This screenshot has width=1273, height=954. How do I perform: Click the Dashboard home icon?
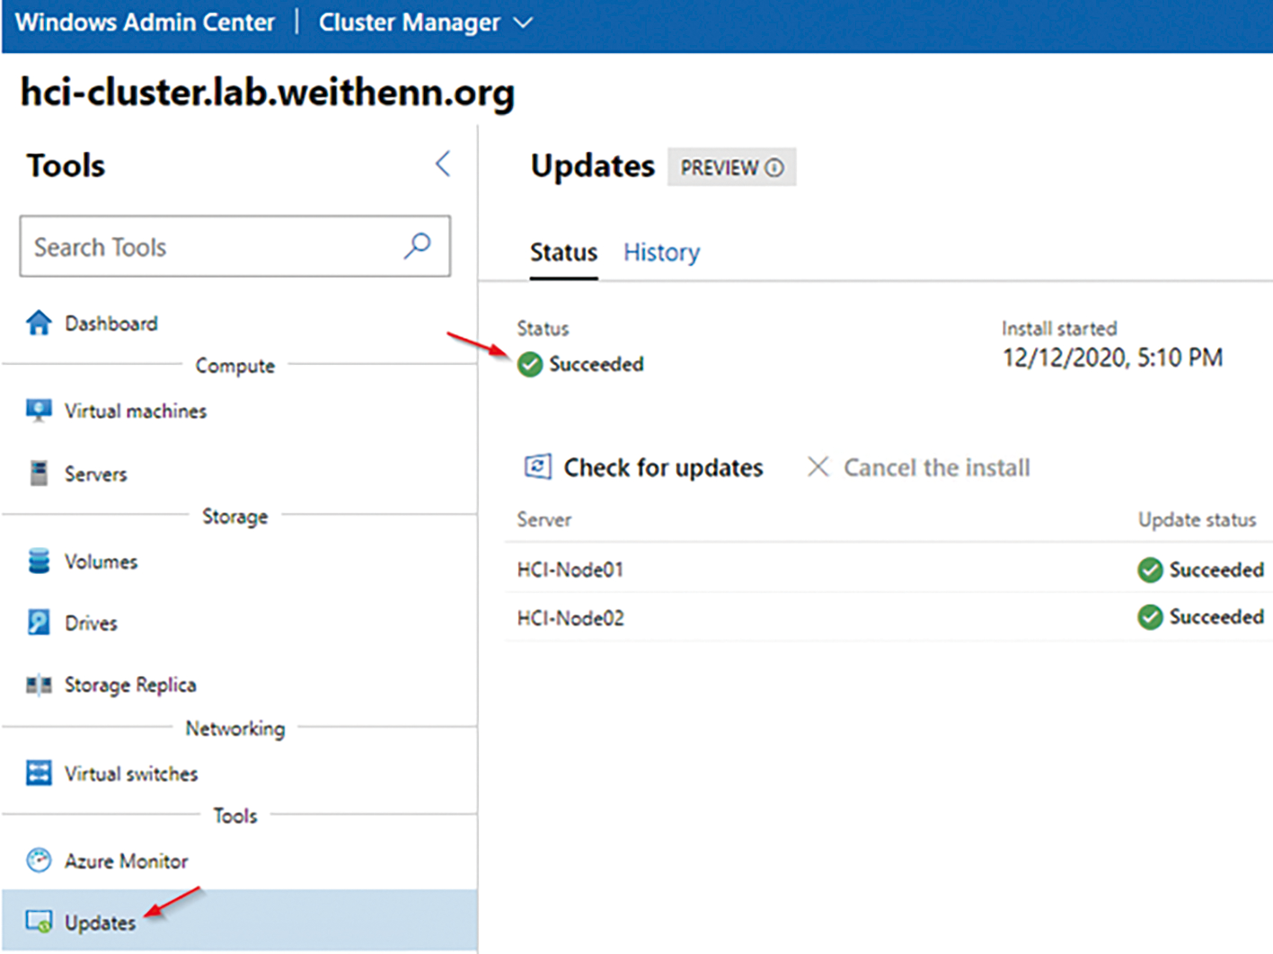click(39, 322)
